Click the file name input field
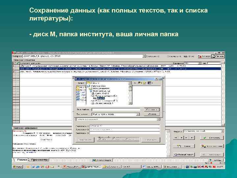Viewport: 237px width, 178px height. (x=116, y=109)
